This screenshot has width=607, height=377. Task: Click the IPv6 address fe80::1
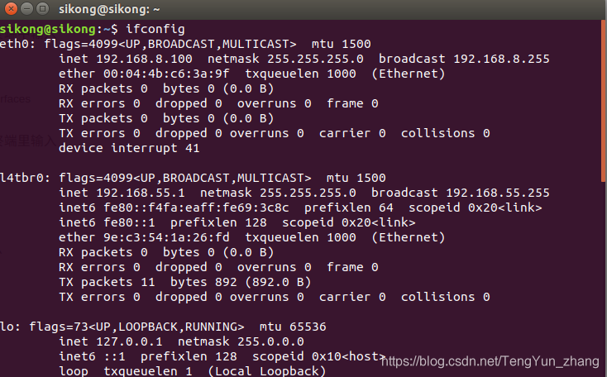click(129, 222)
